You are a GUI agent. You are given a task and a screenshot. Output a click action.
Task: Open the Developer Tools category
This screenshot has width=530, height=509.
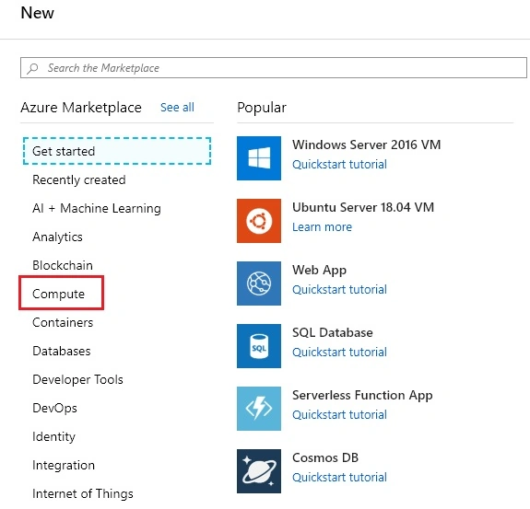[77, 380]
